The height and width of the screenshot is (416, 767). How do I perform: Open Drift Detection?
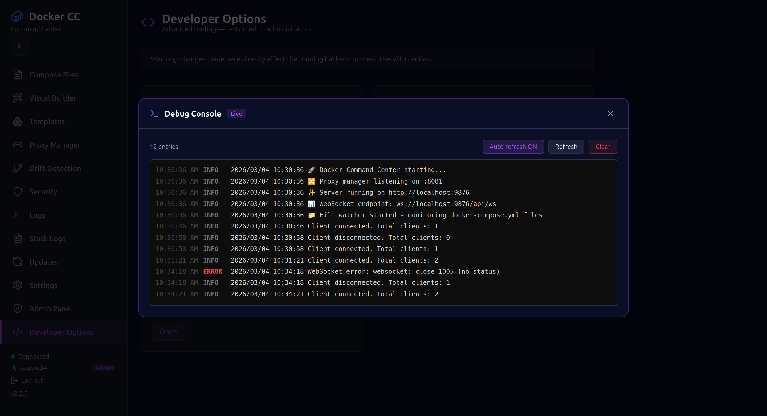click(x=55, y=168)
